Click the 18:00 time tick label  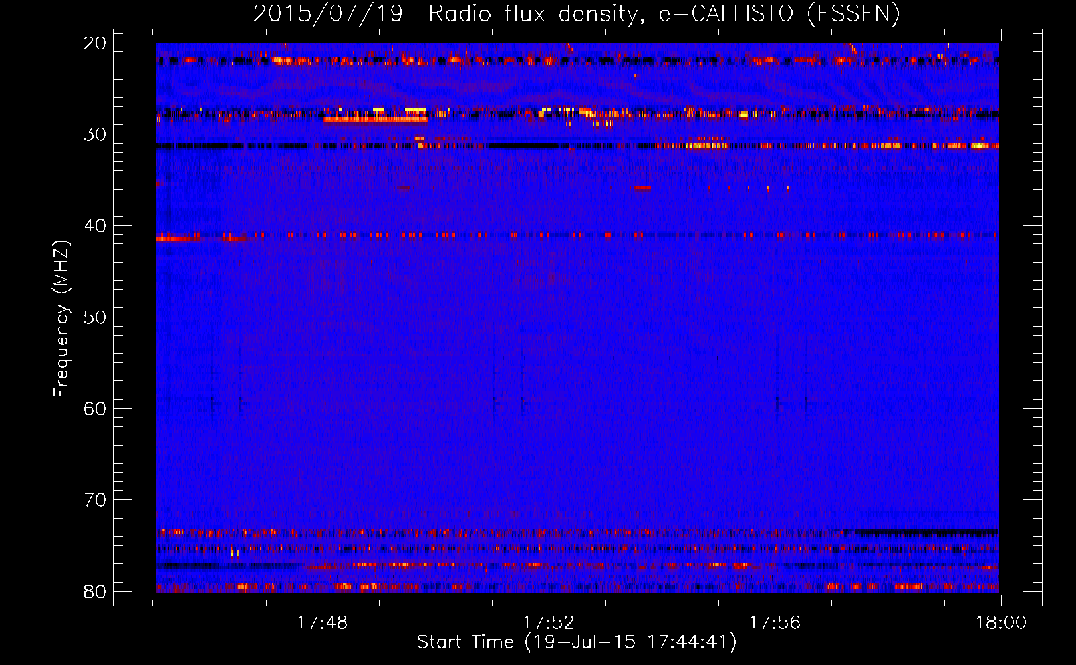click(1001, 623)
